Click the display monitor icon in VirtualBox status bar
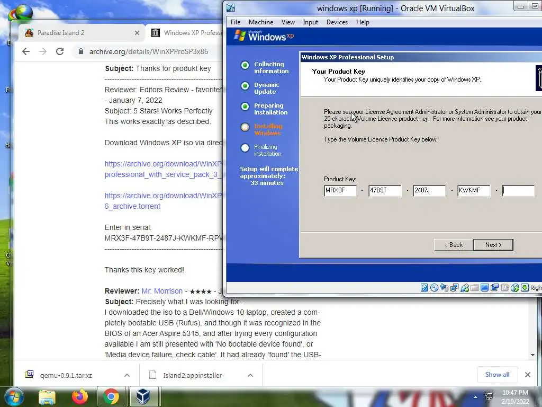The width and height of the screenshot is (542, 407). coord(485,288)
